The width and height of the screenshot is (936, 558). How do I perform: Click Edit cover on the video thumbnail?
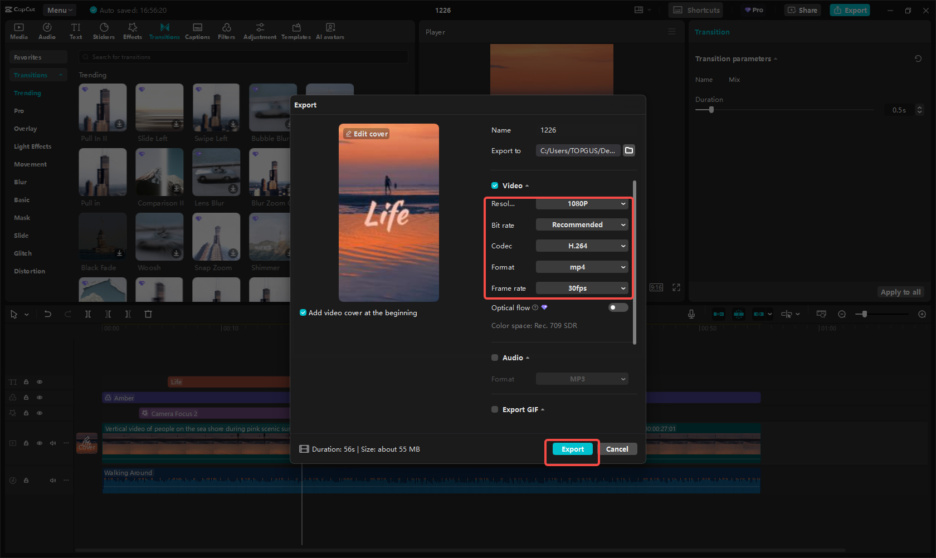[367, 134]
